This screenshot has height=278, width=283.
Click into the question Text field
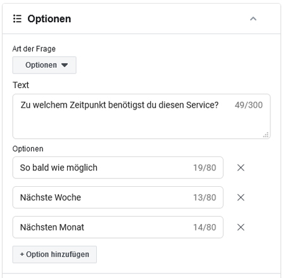141,117
